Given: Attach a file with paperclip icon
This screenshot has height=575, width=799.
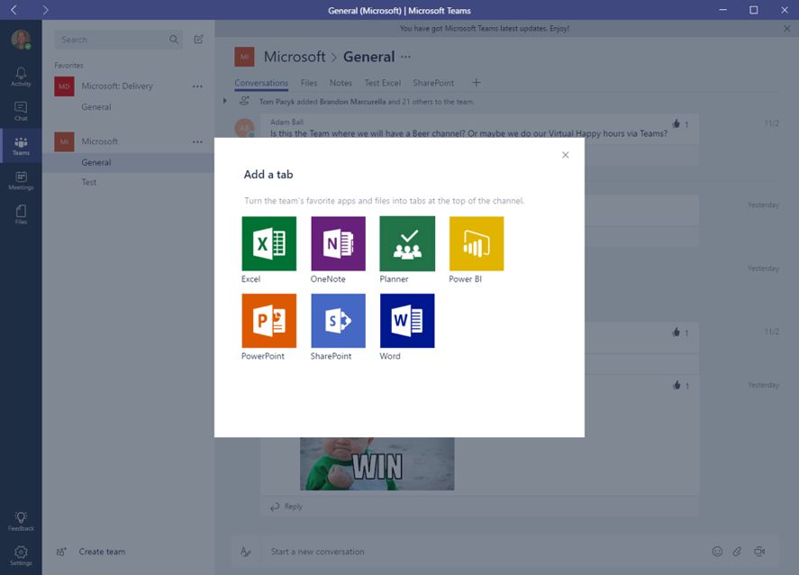Looking at the screenshot, I should tap(738, 551).
